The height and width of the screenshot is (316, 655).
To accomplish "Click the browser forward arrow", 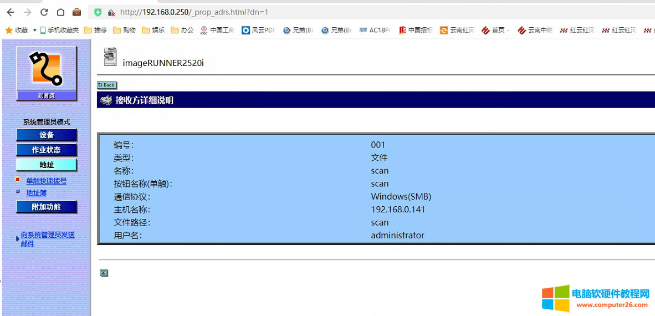I will point(28,12).
